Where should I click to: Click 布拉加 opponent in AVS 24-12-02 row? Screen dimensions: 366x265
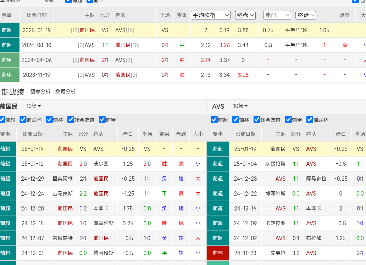click(314, 238)
